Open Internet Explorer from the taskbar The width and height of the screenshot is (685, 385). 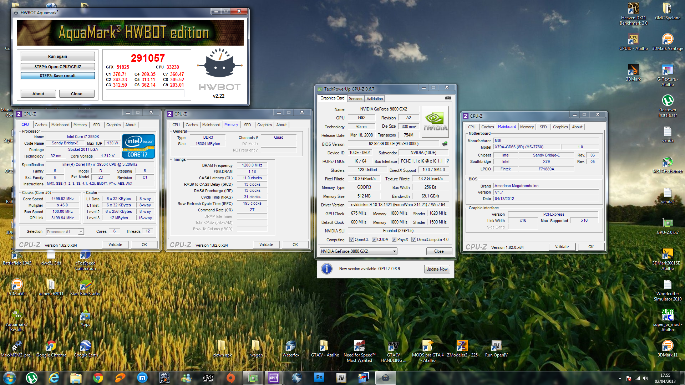pos(54,378)
